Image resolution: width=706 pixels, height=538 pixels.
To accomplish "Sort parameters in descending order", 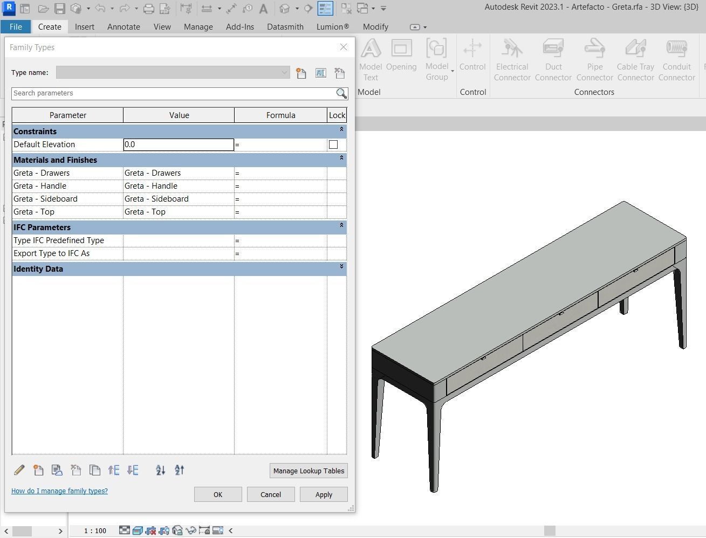I will coord(180,470).
